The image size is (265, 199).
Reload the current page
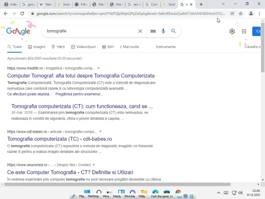point(22,13)
